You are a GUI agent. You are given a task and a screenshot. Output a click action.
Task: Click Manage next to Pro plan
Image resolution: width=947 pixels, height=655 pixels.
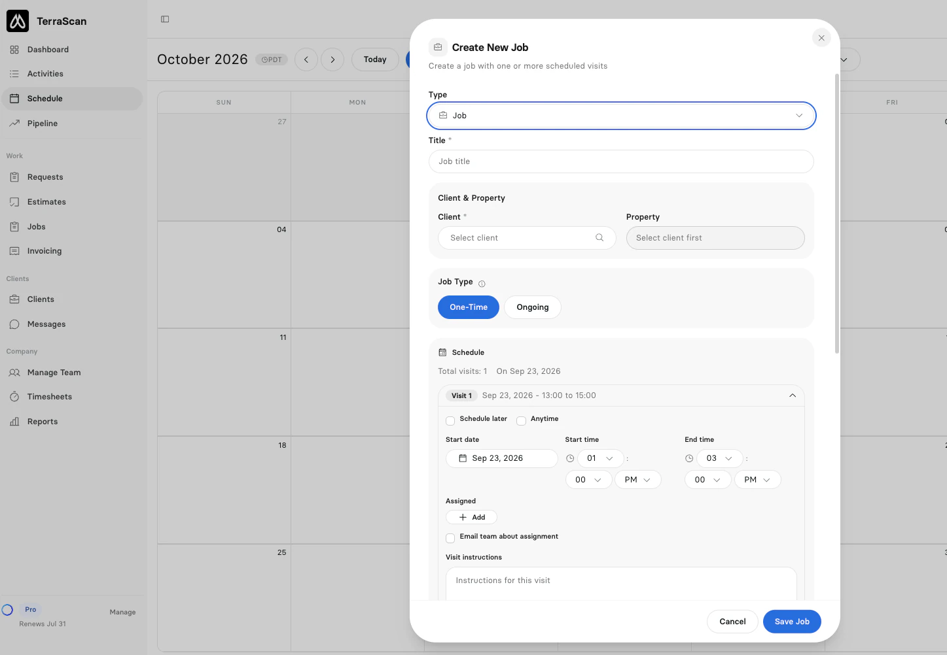click(122, 613)
